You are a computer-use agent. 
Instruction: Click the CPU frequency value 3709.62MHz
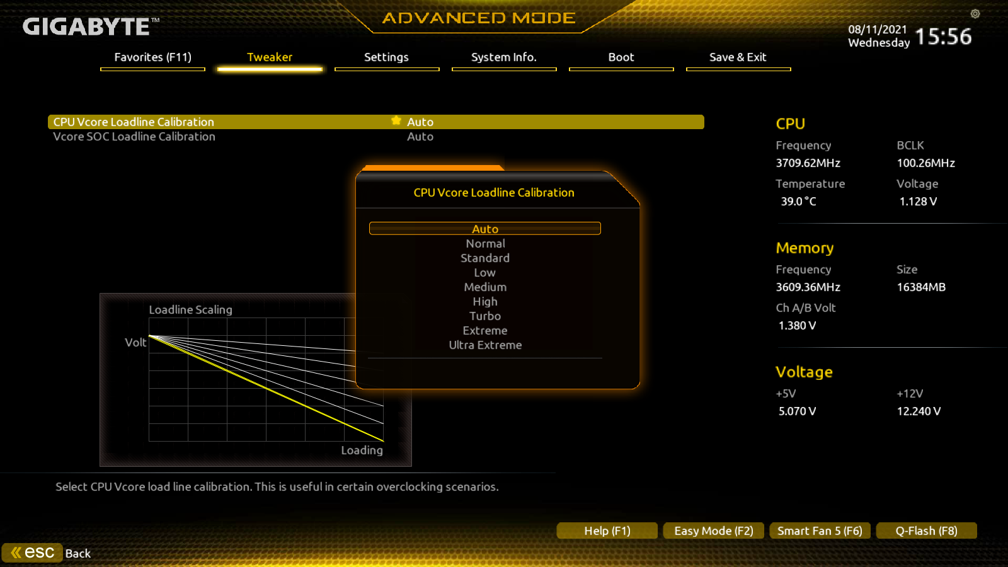pyautogui.click(x=808, y=163)
